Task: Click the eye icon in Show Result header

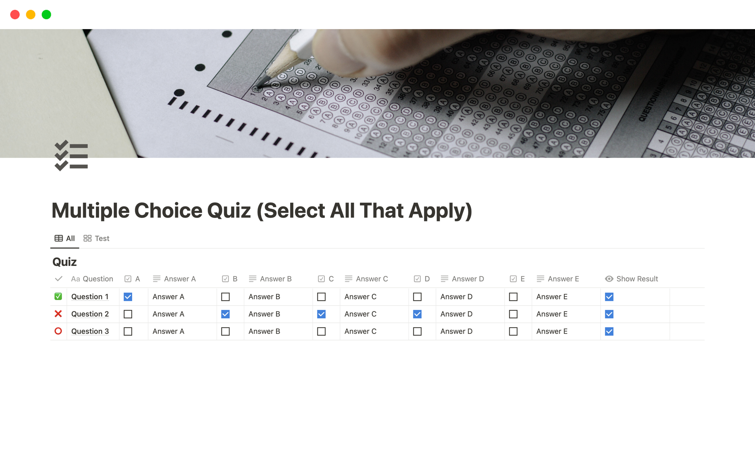Action: tap(609, 279)
